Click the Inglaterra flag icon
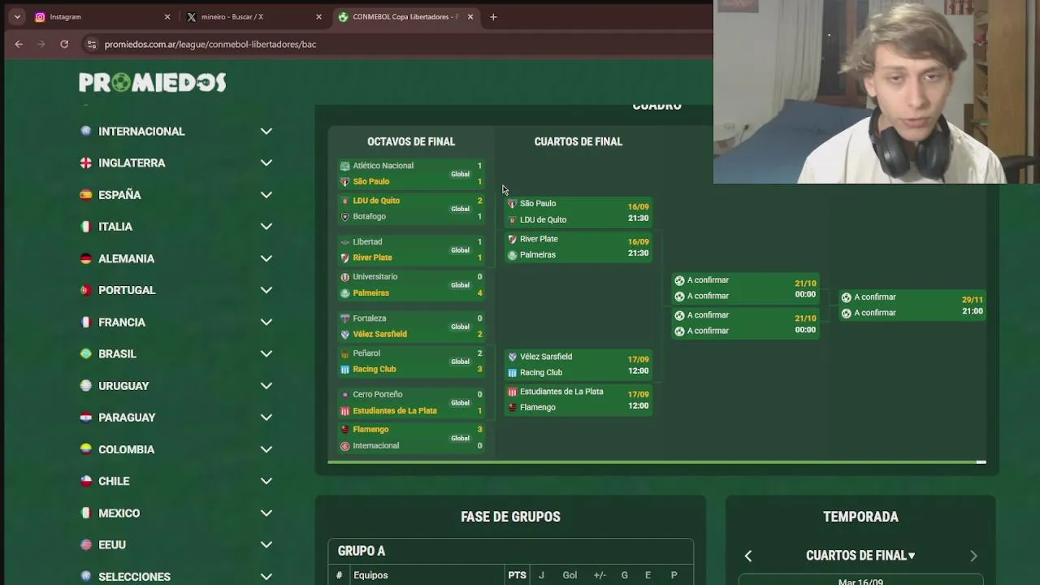 click(x=85, y=162)
